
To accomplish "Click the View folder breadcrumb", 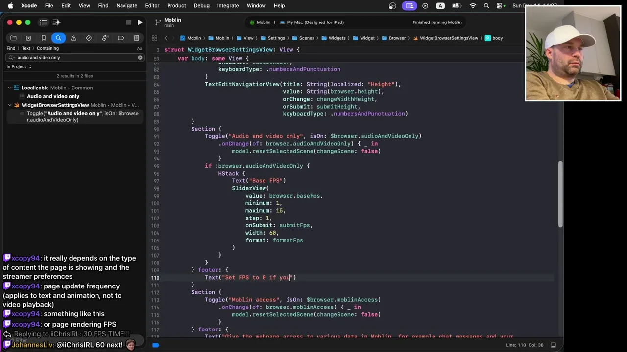I will [x=245, y=38].
